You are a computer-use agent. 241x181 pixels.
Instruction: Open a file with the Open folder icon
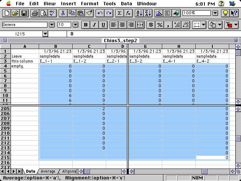15,13
